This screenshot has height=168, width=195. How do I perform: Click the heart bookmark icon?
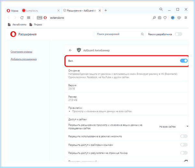tap(165, 18)
